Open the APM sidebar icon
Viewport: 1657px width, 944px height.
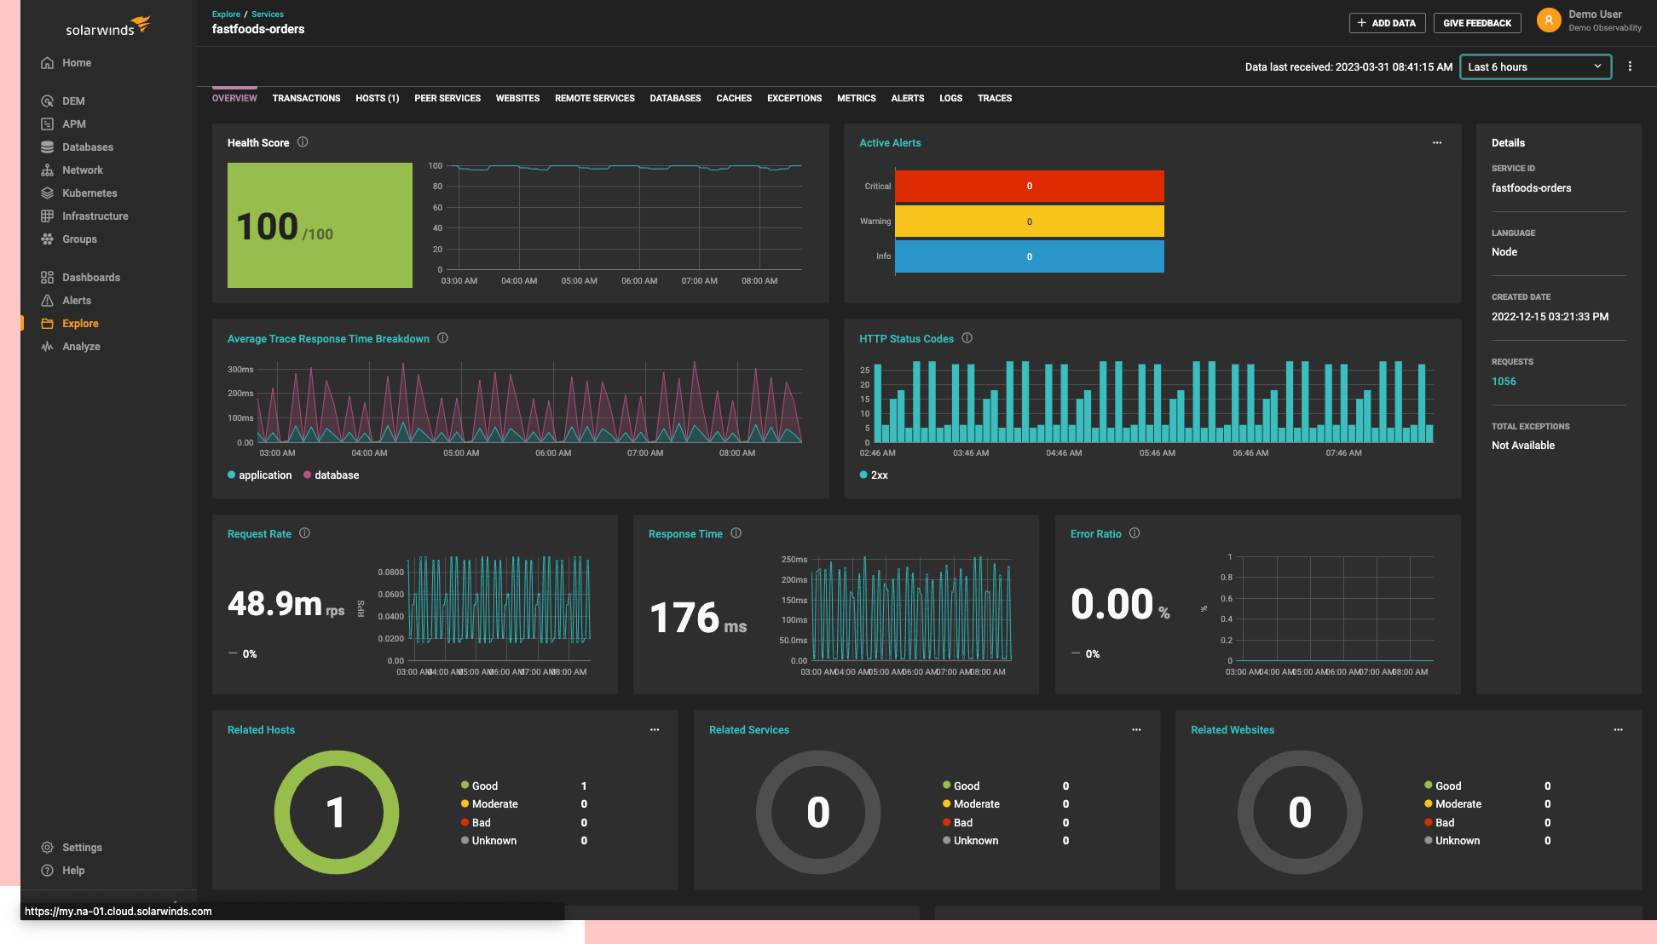point(48,124)
